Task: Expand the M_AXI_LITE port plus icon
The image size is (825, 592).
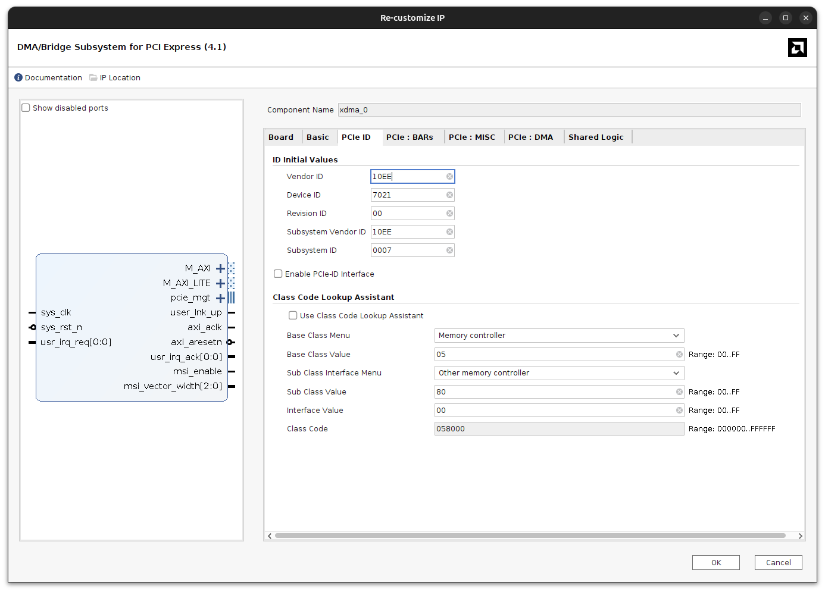Action: tap(220, 283)
